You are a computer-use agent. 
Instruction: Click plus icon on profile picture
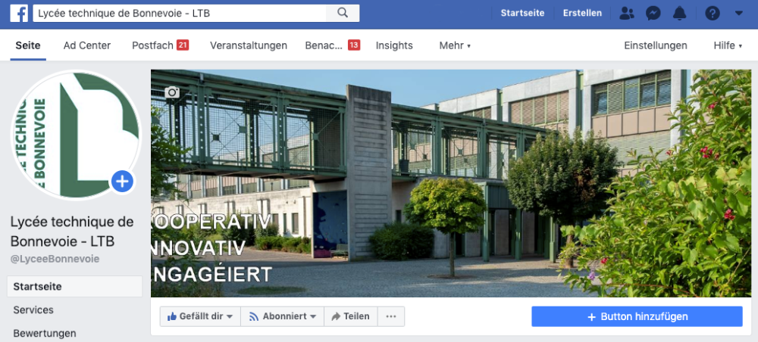[122, 182]
